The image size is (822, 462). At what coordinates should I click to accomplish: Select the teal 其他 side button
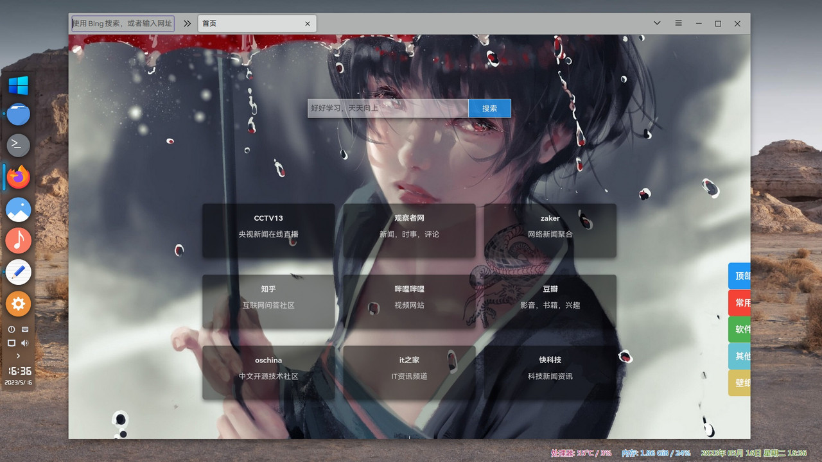tap(739, 356)
